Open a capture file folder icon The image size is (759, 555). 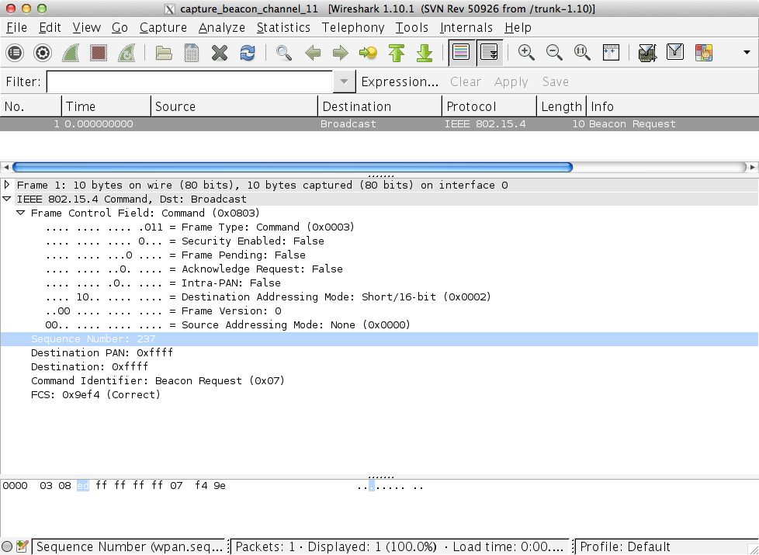tap(164, 52)
